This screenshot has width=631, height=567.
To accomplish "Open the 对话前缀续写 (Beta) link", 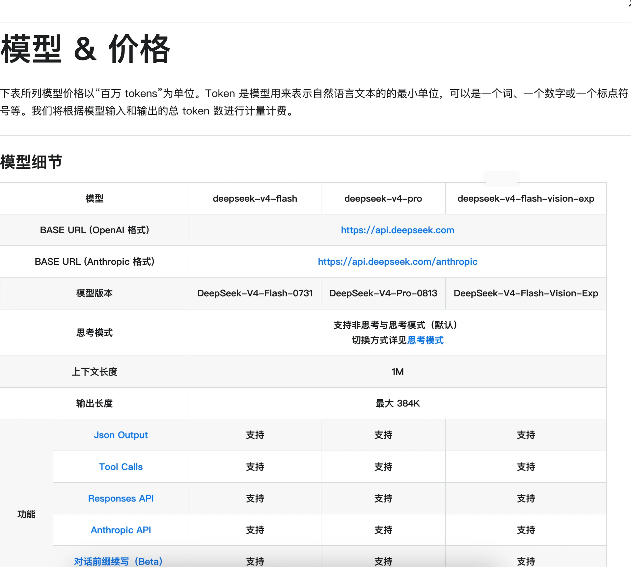I will [x=118, y=561].
